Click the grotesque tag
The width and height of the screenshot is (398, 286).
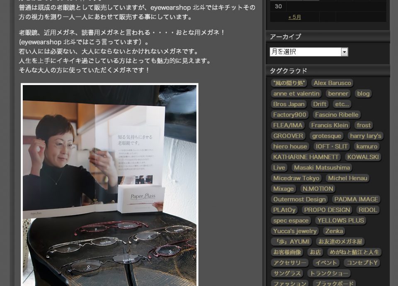coord(326,136)
